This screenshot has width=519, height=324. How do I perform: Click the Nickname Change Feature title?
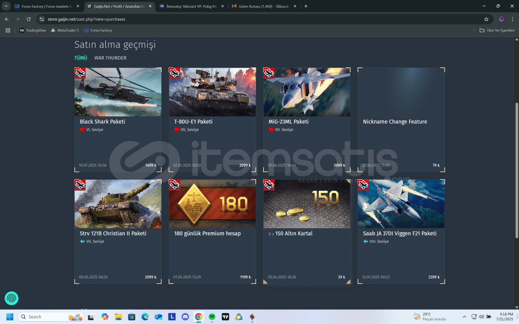[x=395, y=121]
